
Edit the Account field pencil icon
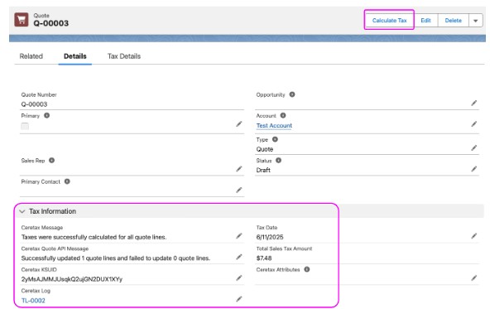point(474,124)
